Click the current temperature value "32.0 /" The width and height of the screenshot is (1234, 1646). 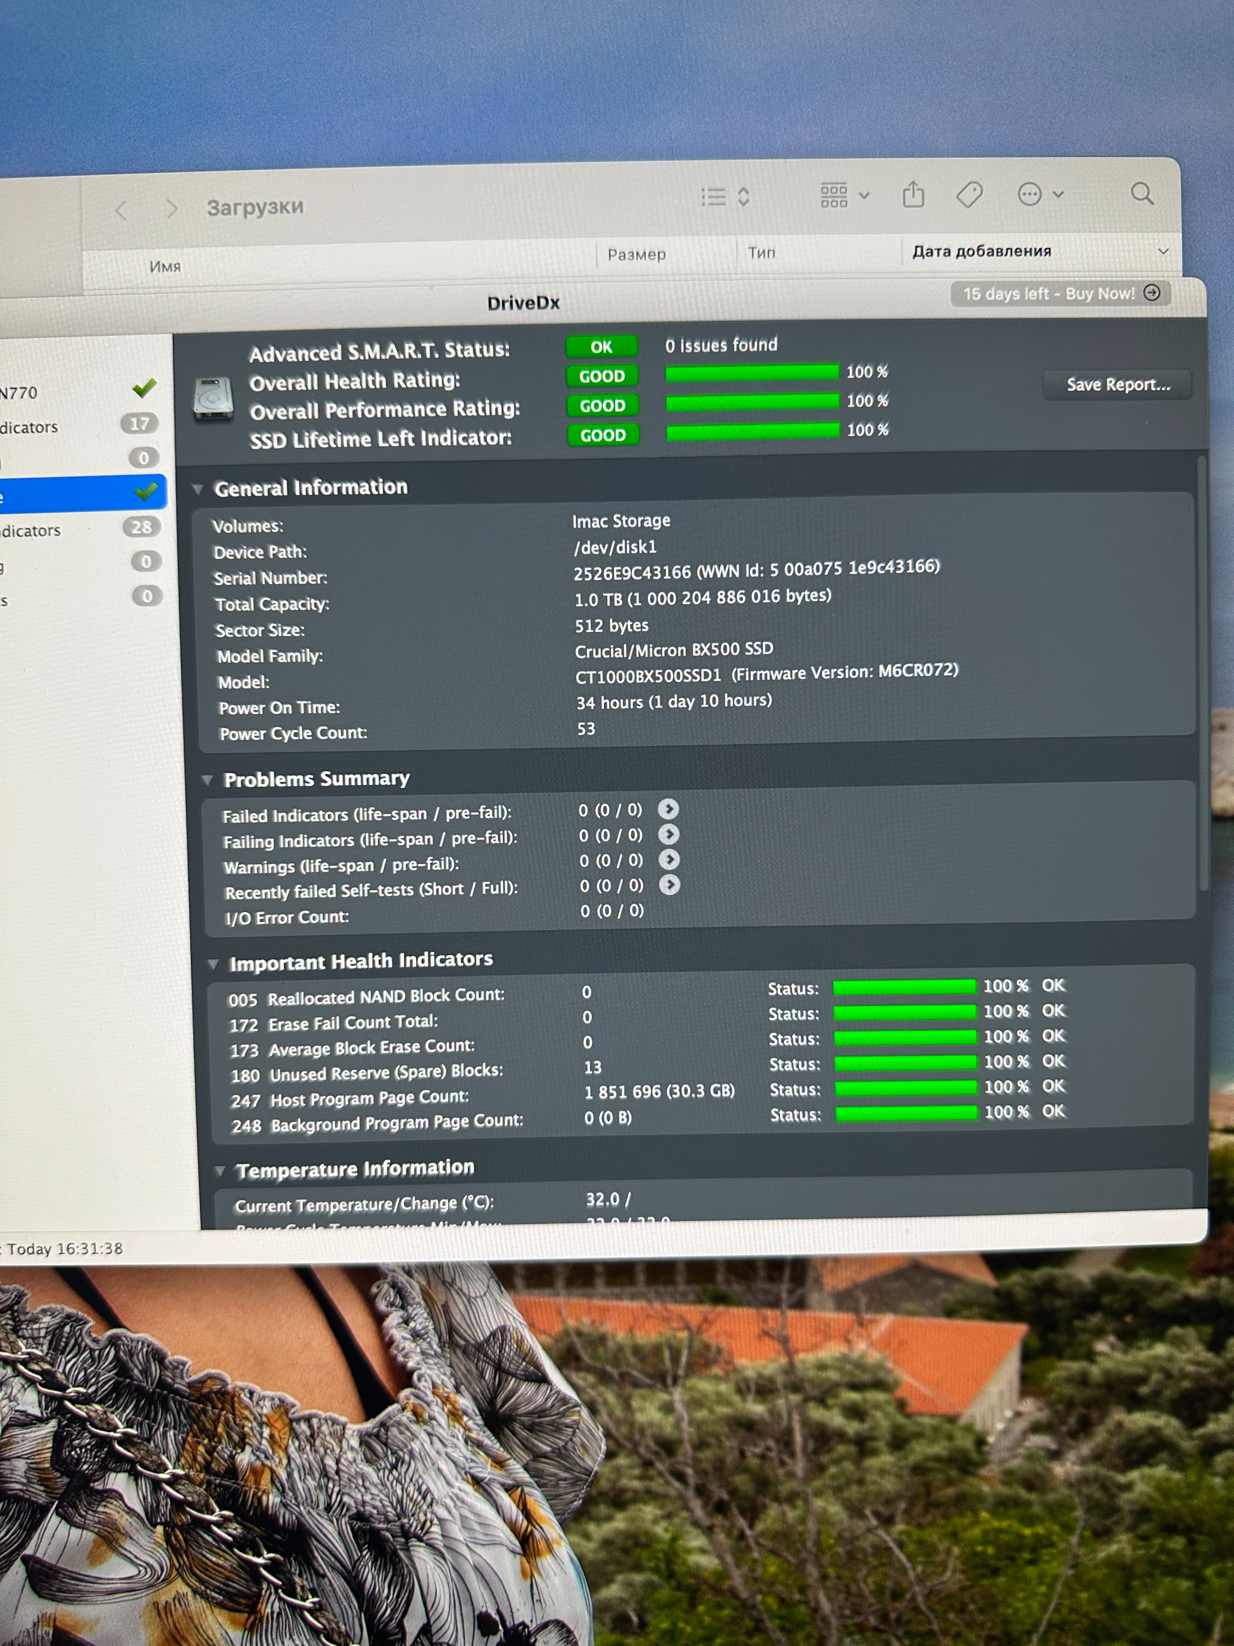tap(608, 1199)
